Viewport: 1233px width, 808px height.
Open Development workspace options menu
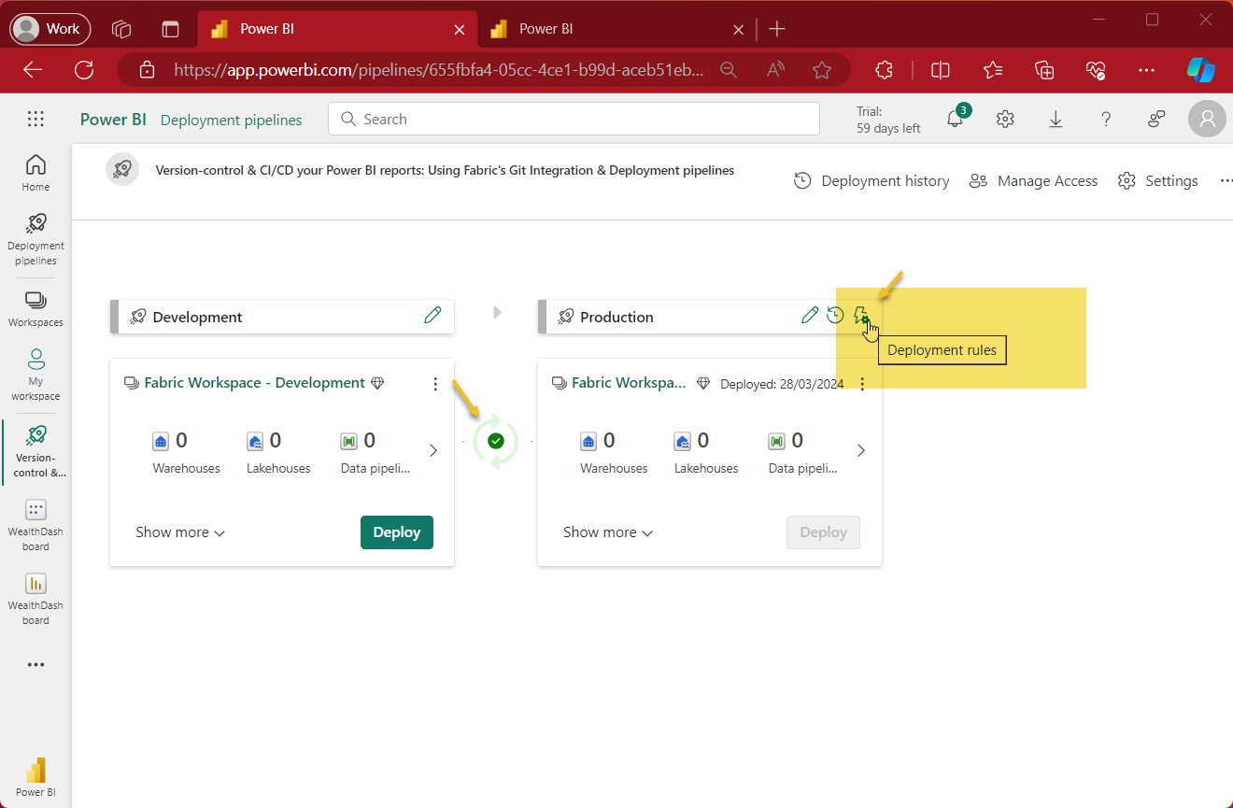click(x=435, y=383)
